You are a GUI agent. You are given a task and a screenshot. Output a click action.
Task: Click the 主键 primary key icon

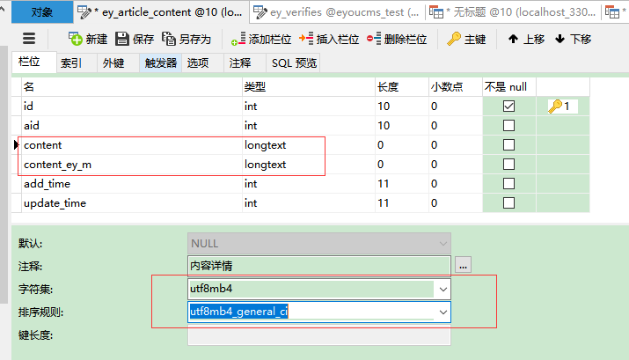tap(454, 40)
